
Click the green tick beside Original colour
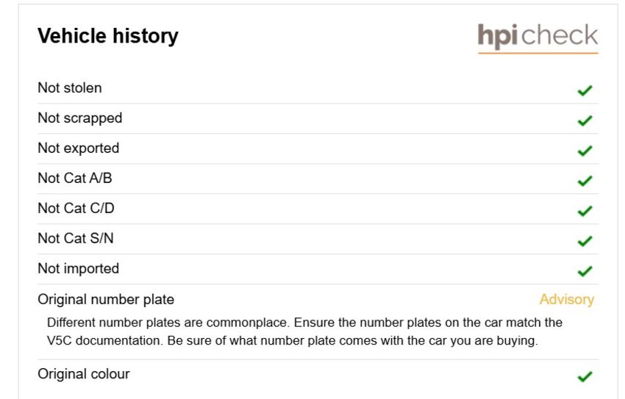pos(585,376)
